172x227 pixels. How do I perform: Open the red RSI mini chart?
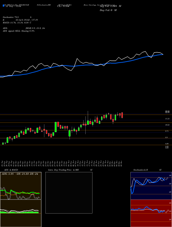pos(151,213)
